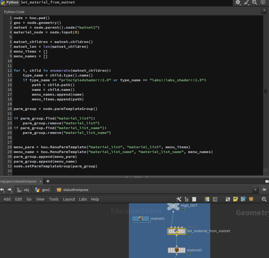Open the network color palette
Screen dimensions: 269x258
207,199
